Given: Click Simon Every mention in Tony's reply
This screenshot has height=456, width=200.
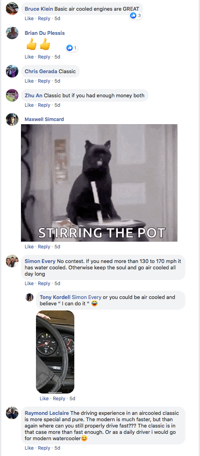Looking at the screenshot, I should point(87,297).
